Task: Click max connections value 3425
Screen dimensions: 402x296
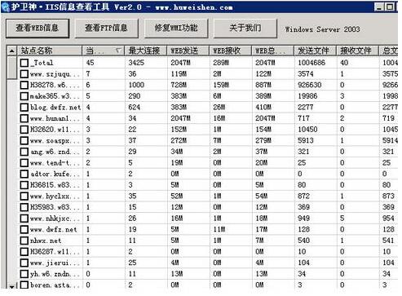Action: (x=136, y=63)
